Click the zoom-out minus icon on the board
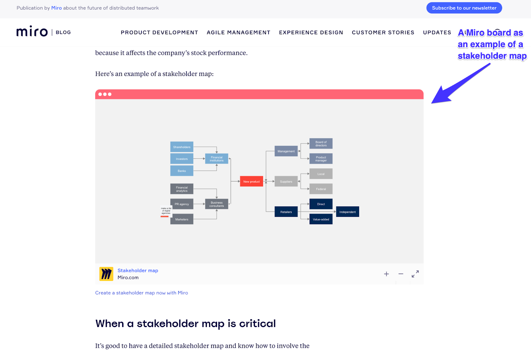Viewport: 531px width, 352px height. (401, 274)
